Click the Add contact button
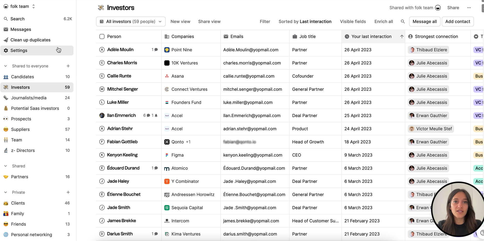 458,22
